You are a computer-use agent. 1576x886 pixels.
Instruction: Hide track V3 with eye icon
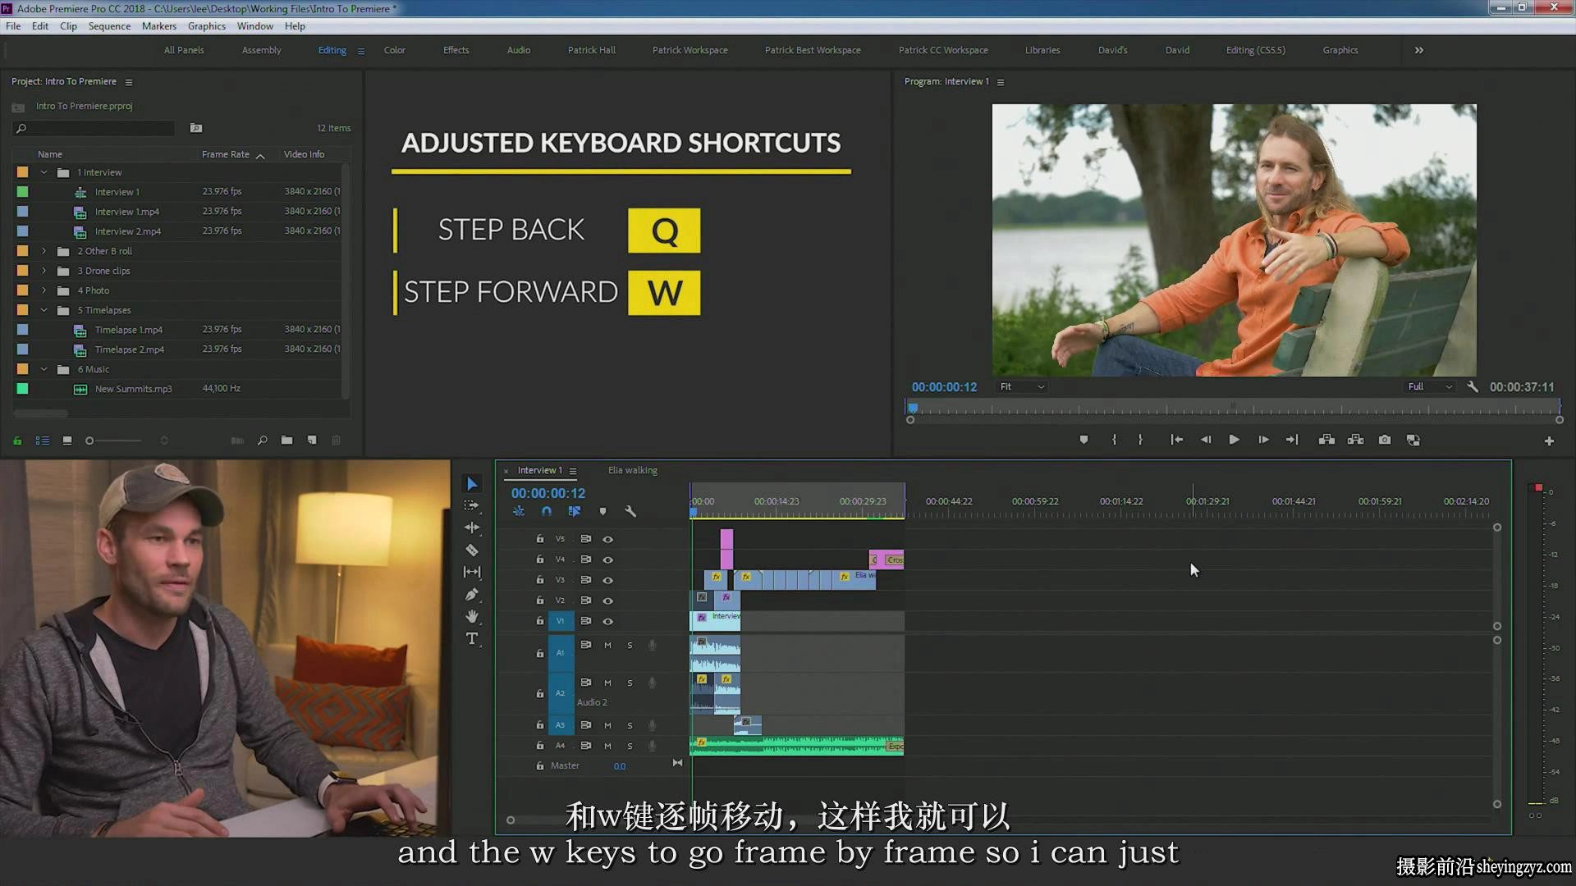point(608,580)
